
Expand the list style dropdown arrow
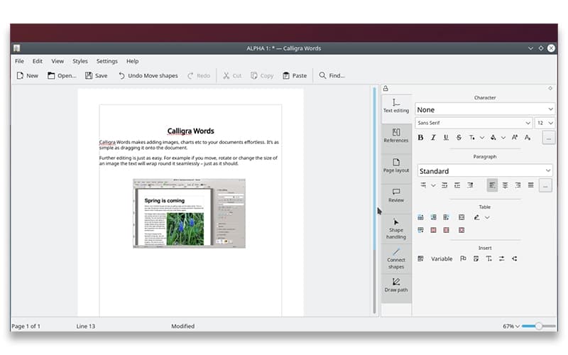433,185
